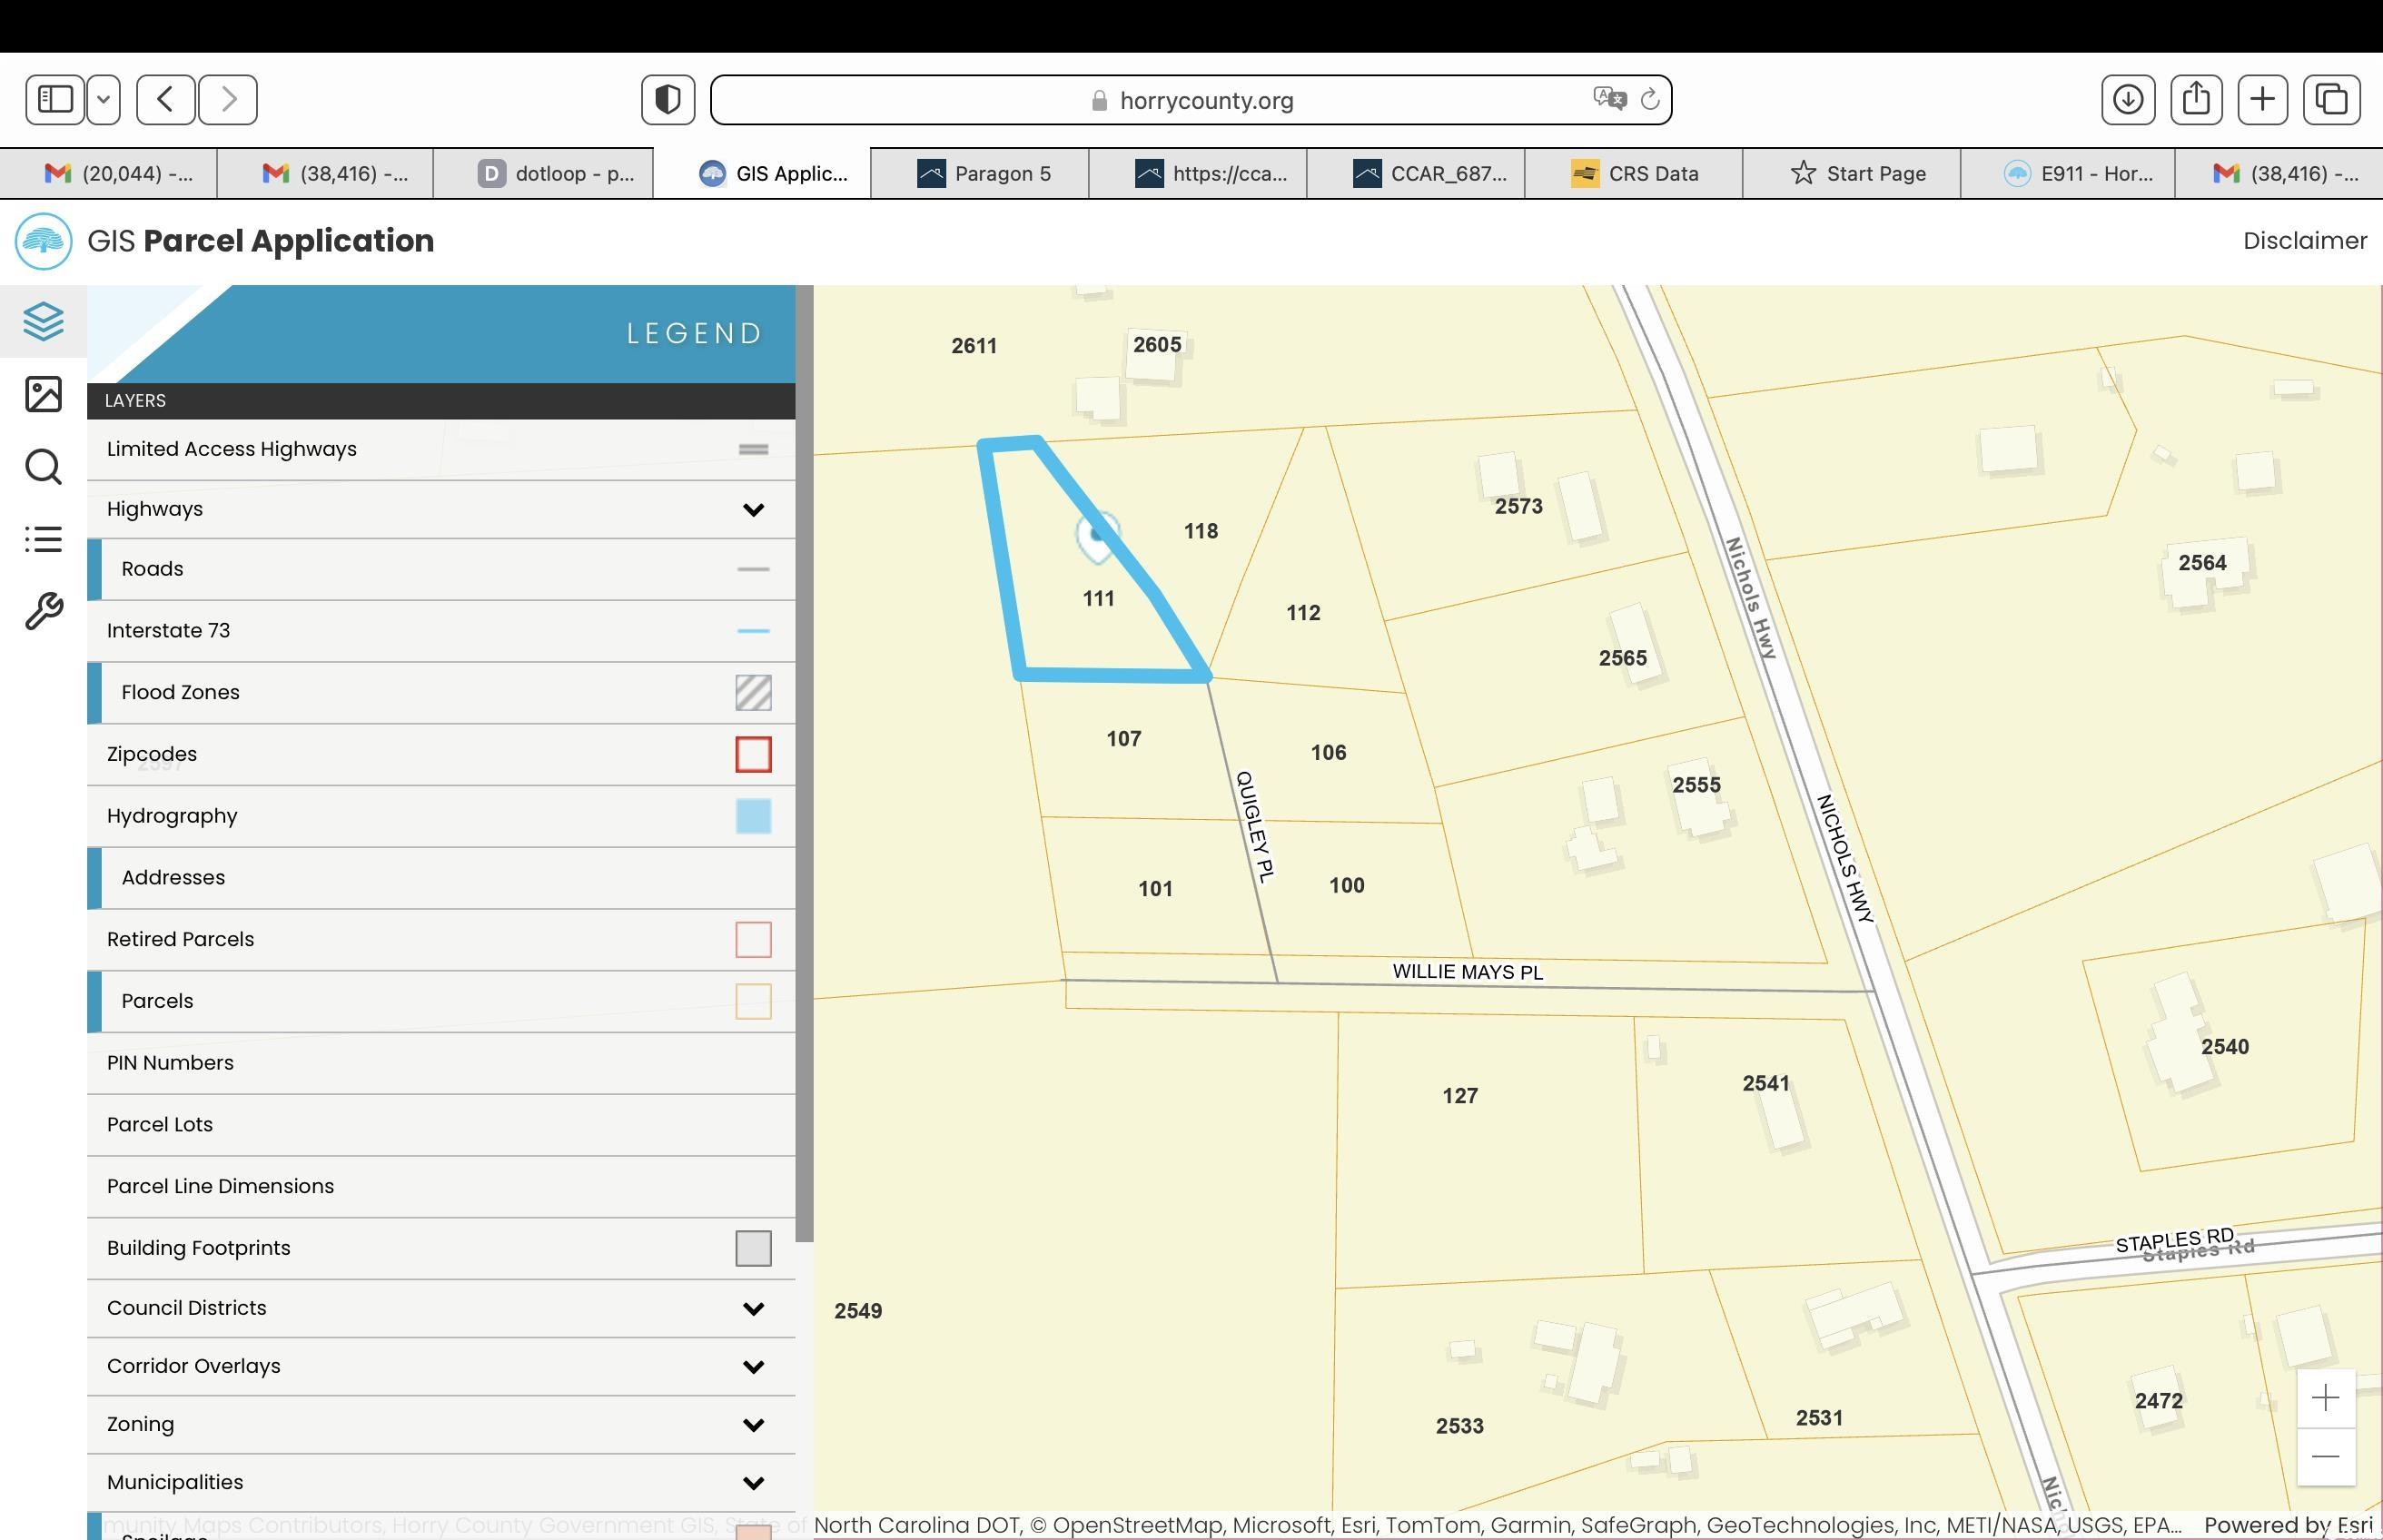Enable the Parcel Line Dimensions layer

point(220,1186)
